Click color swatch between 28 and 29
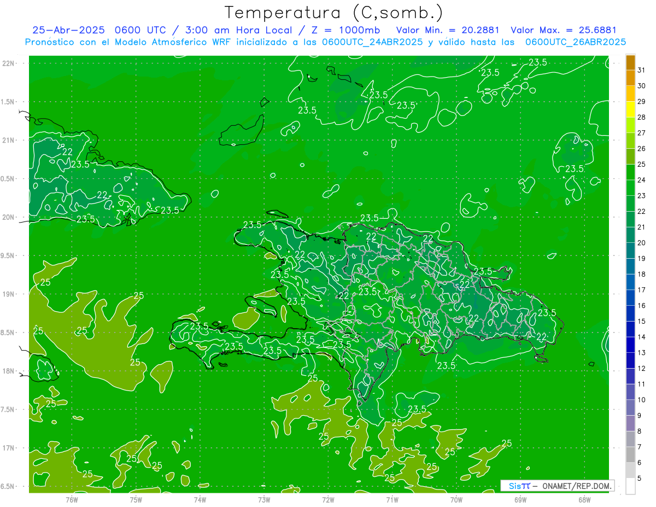656x507 pixels. click(630, 110)
